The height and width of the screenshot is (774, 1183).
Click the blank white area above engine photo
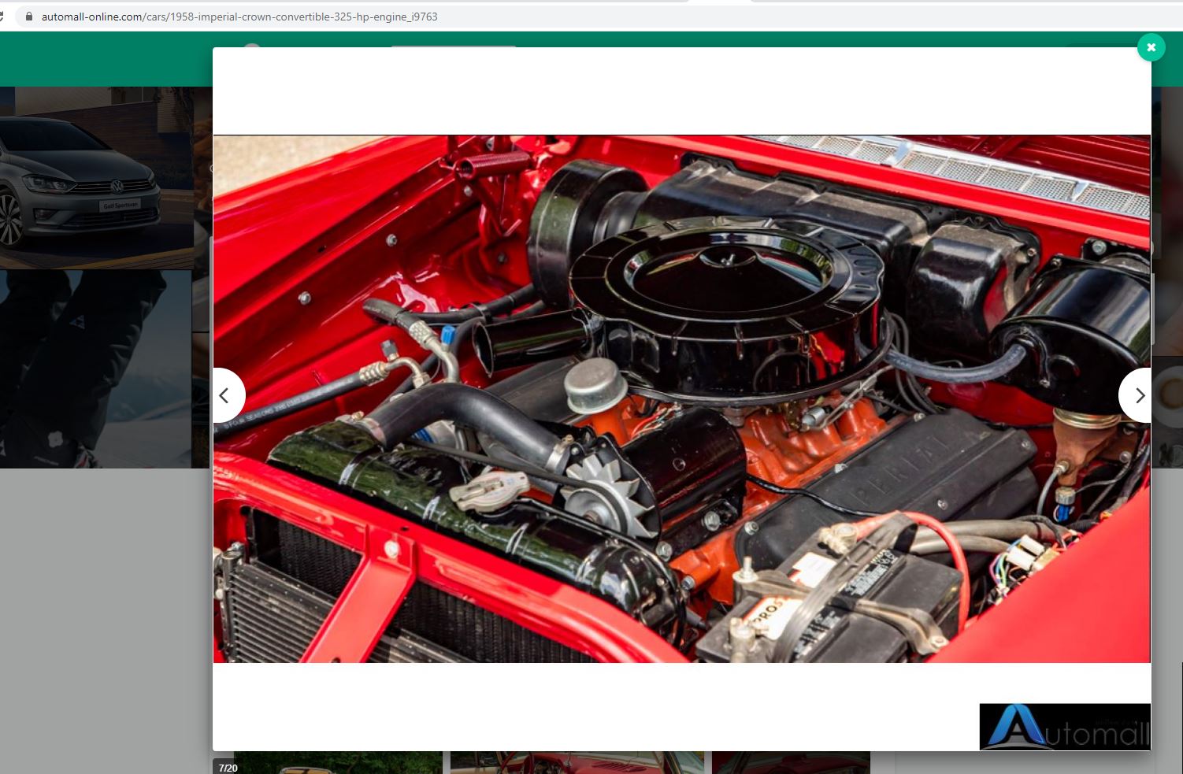(x=681, y=91)
